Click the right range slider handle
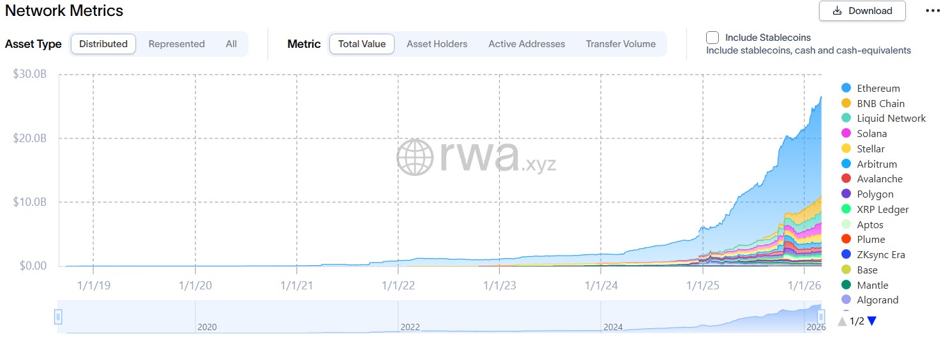This screenshot has width=948, height=348. [x=822, y=317]
